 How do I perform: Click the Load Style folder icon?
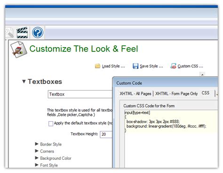97,66
